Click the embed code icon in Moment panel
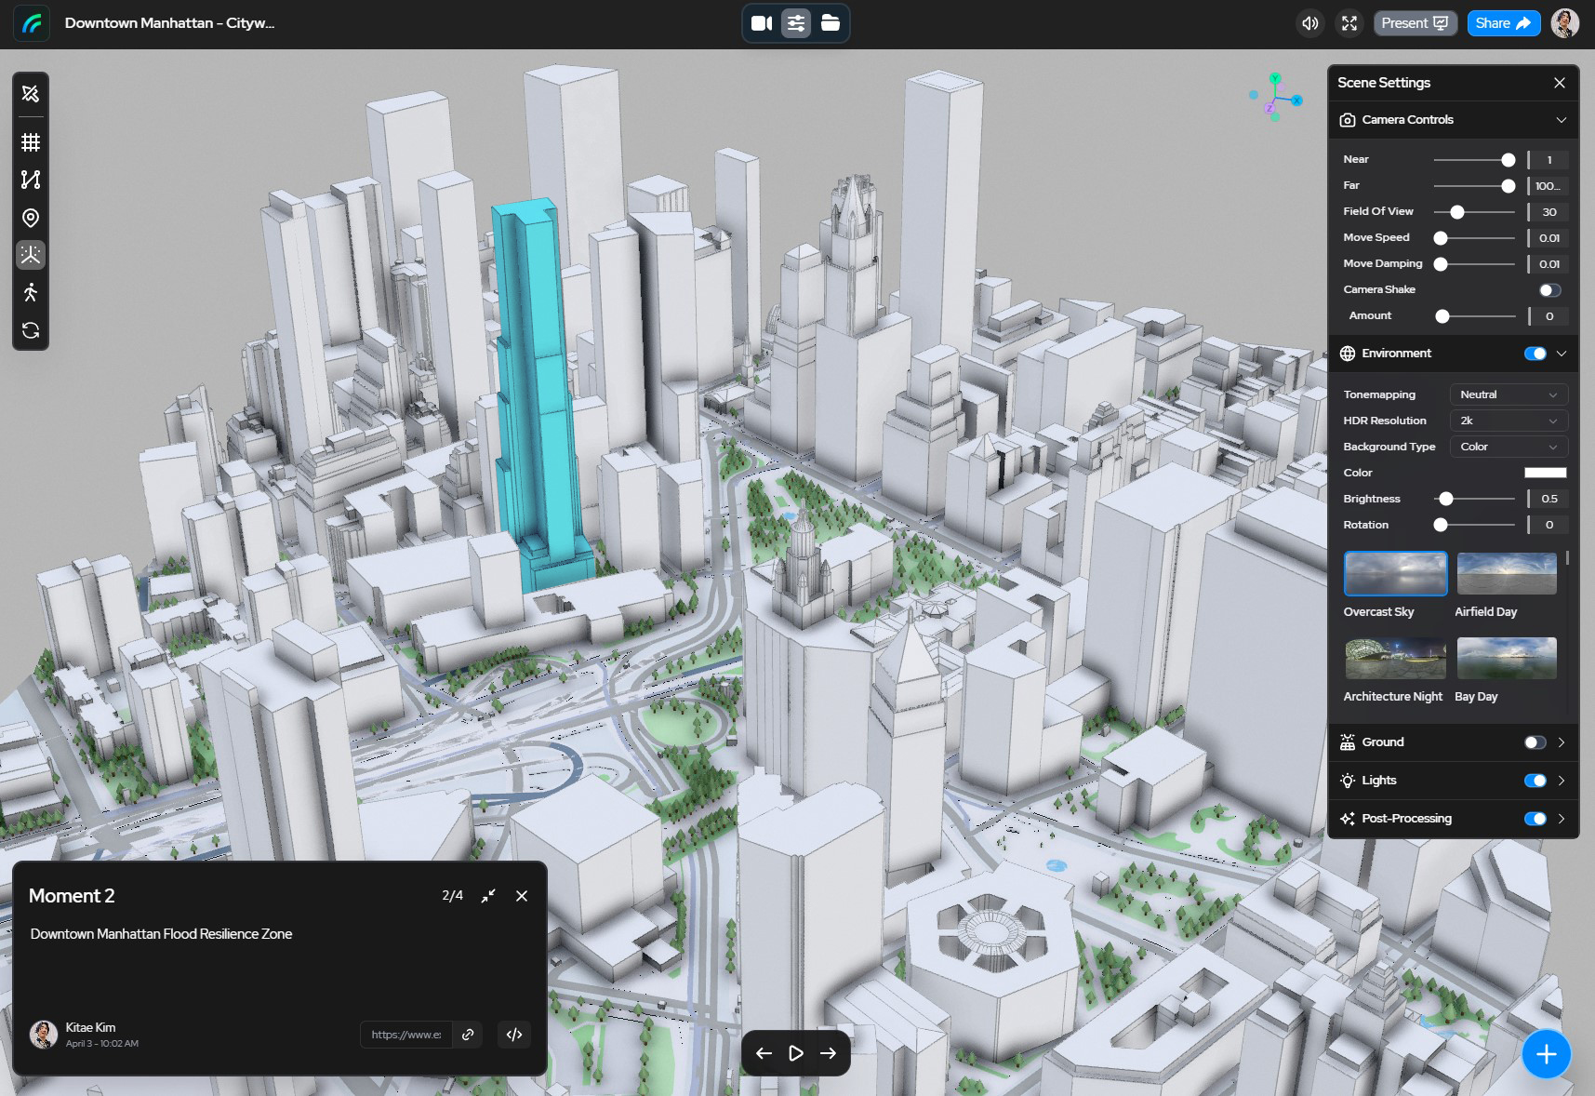The image size is (1595, 1096). (x=514, y=1035)
